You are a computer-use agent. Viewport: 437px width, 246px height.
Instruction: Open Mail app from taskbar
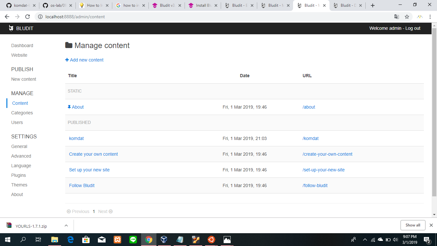tap(102, 239)
